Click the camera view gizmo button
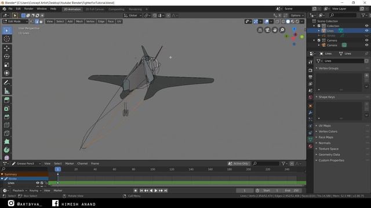This screenshot has height=208, width=371. [x=267, y=30]
